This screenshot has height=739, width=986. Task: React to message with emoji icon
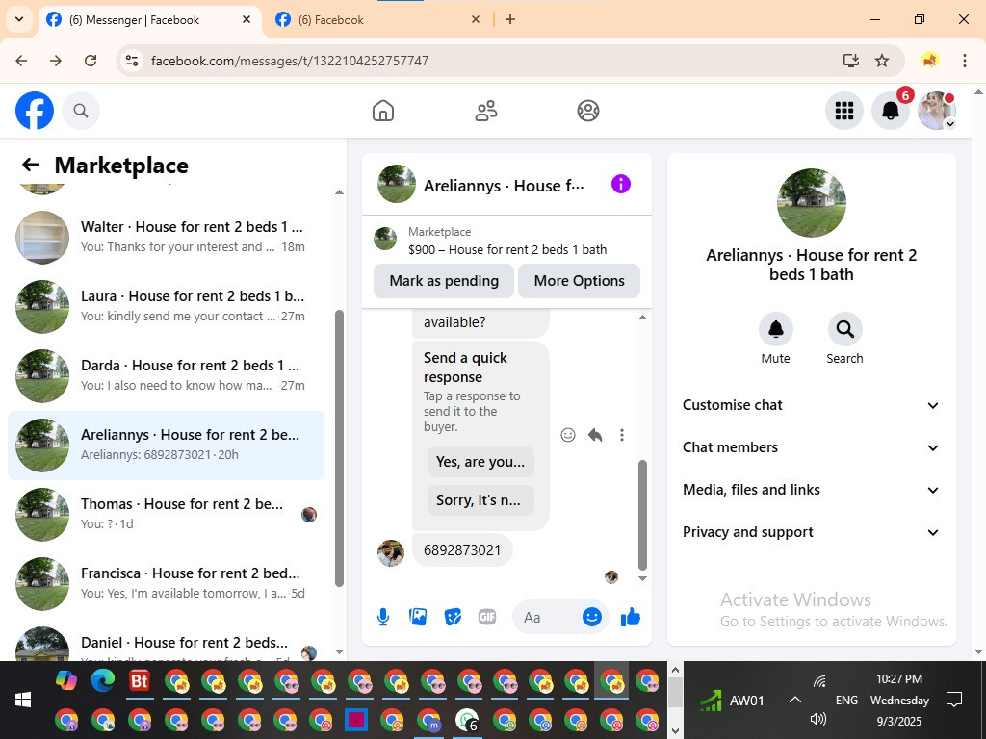tap(568, 435)
